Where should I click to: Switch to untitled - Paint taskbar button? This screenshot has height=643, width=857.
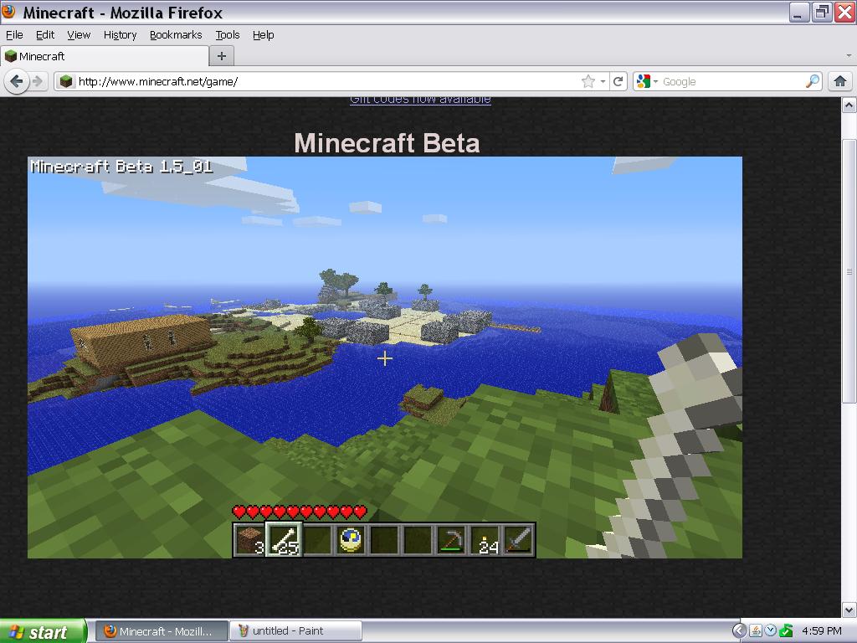point(295,631)
